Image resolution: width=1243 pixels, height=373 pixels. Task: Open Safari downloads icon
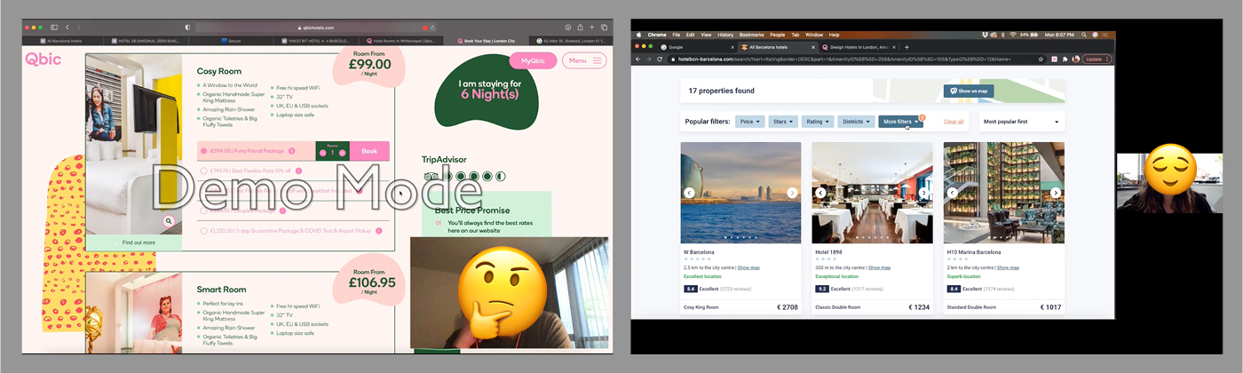coord(568,28)
